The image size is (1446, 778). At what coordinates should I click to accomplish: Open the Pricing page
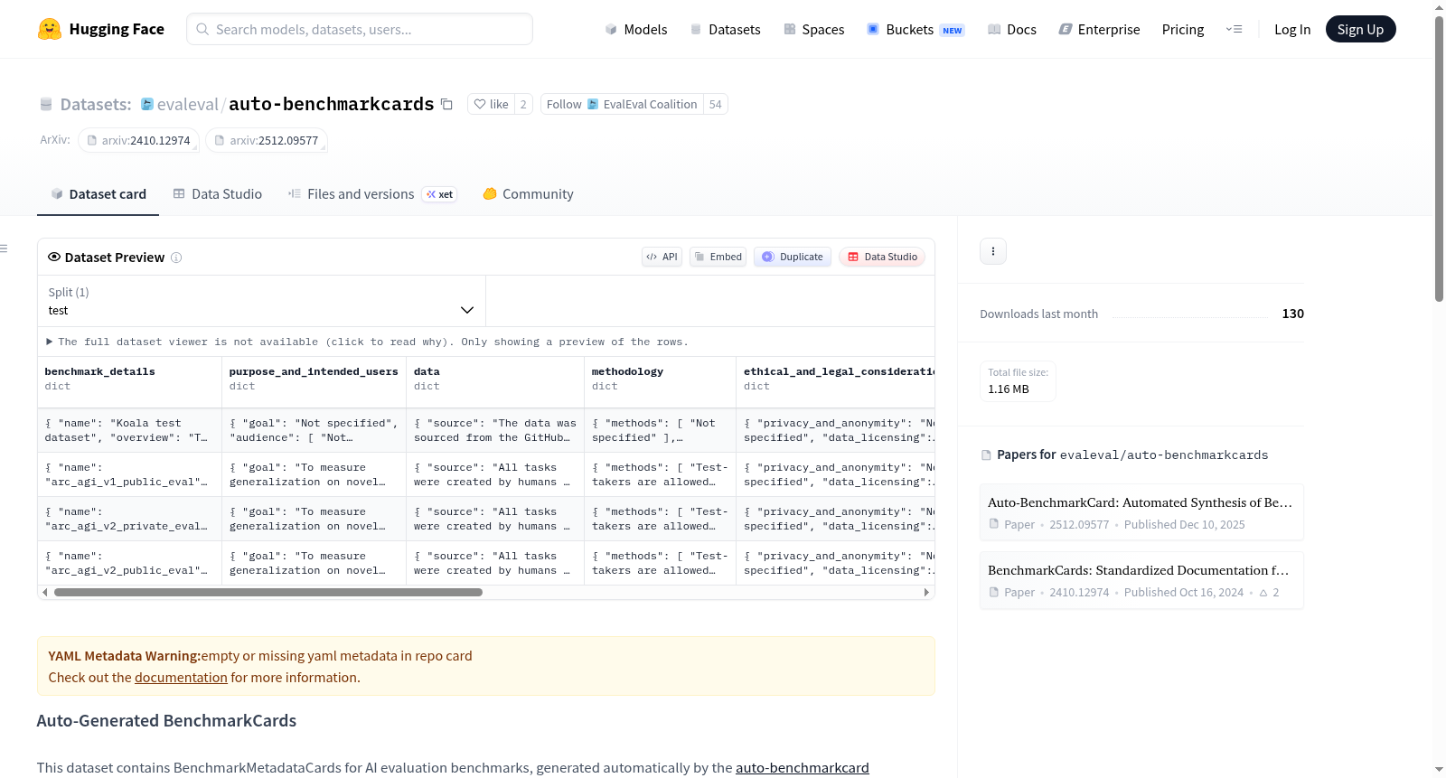[x=1183, y=29]
